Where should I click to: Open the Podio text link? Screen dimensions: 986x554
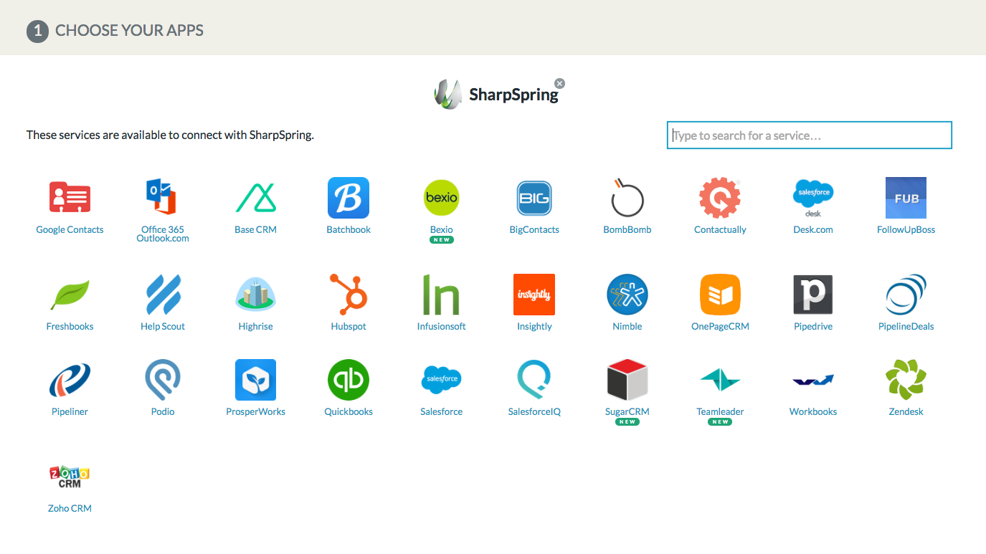[x=163, y=412]
